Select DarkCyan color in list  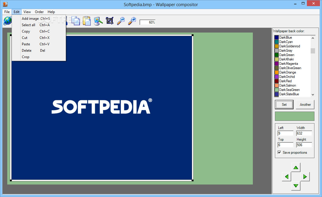coord(292,42)
